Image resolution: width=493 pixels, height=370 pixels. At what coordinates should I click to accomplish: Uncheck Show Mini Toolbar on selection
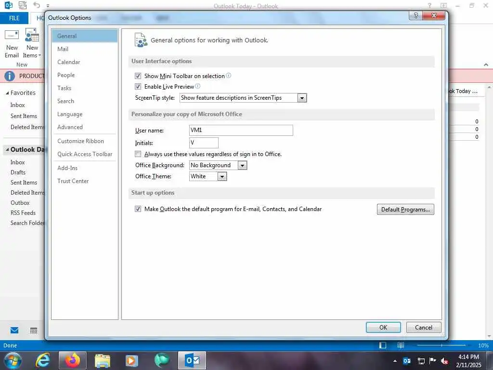click(138, 76)
